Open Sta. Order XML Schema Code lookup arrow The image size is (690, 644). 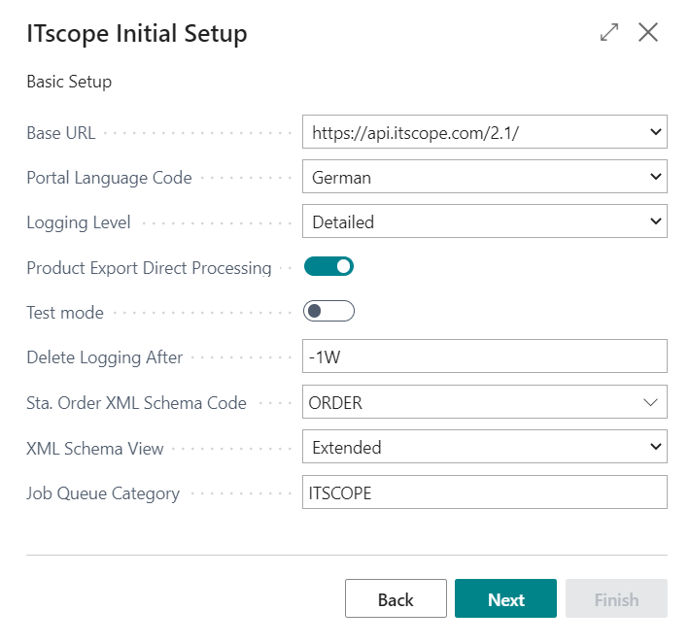click(649, 402)
